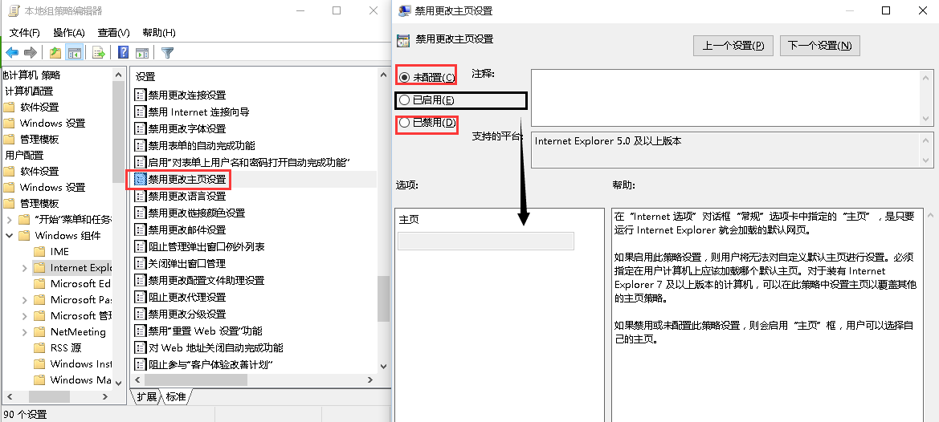Expand the Microsoft Pas... tree node
The height and width of the screenshot is (422, 939).
coord(24,300)
